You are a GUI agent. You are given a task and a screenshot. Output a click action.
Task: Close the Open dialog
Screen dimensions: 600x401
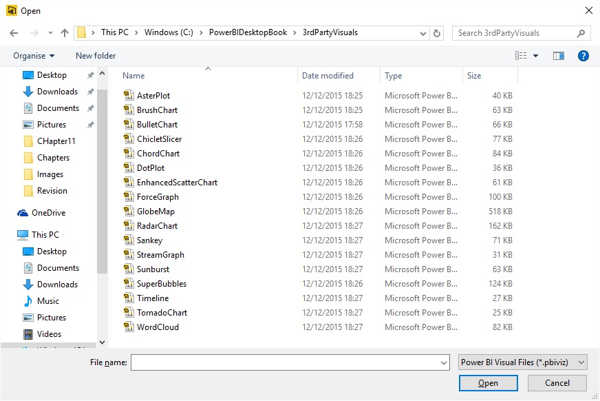tap(589, 11)
